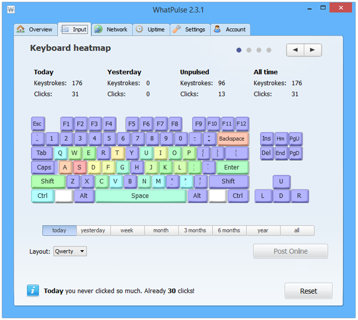
Task: Switch to the Account tab
Action: (230, 29)
